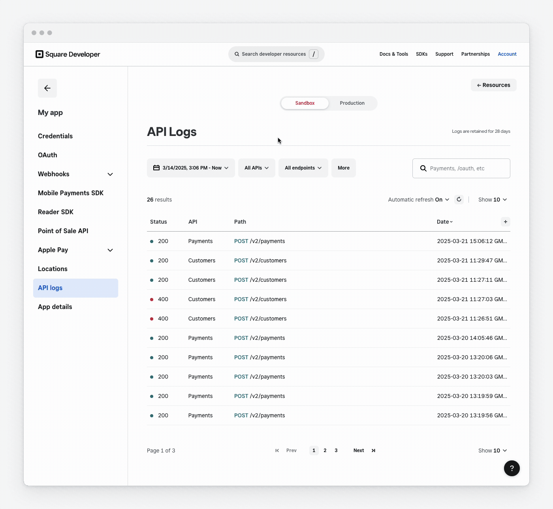Open the top Show 10 dropdown
Image resolution: width=553 pixels, height=509 pixels.
(x=493, y=200)
